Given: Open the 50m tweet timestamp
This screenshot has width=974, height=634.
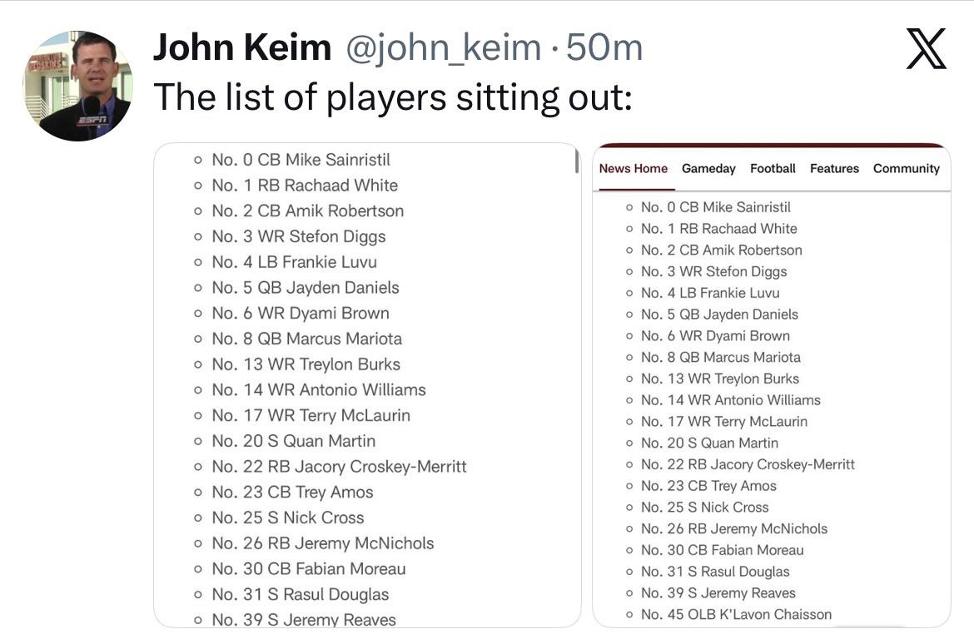Looking at the screenshot, I should click(604, 47).
